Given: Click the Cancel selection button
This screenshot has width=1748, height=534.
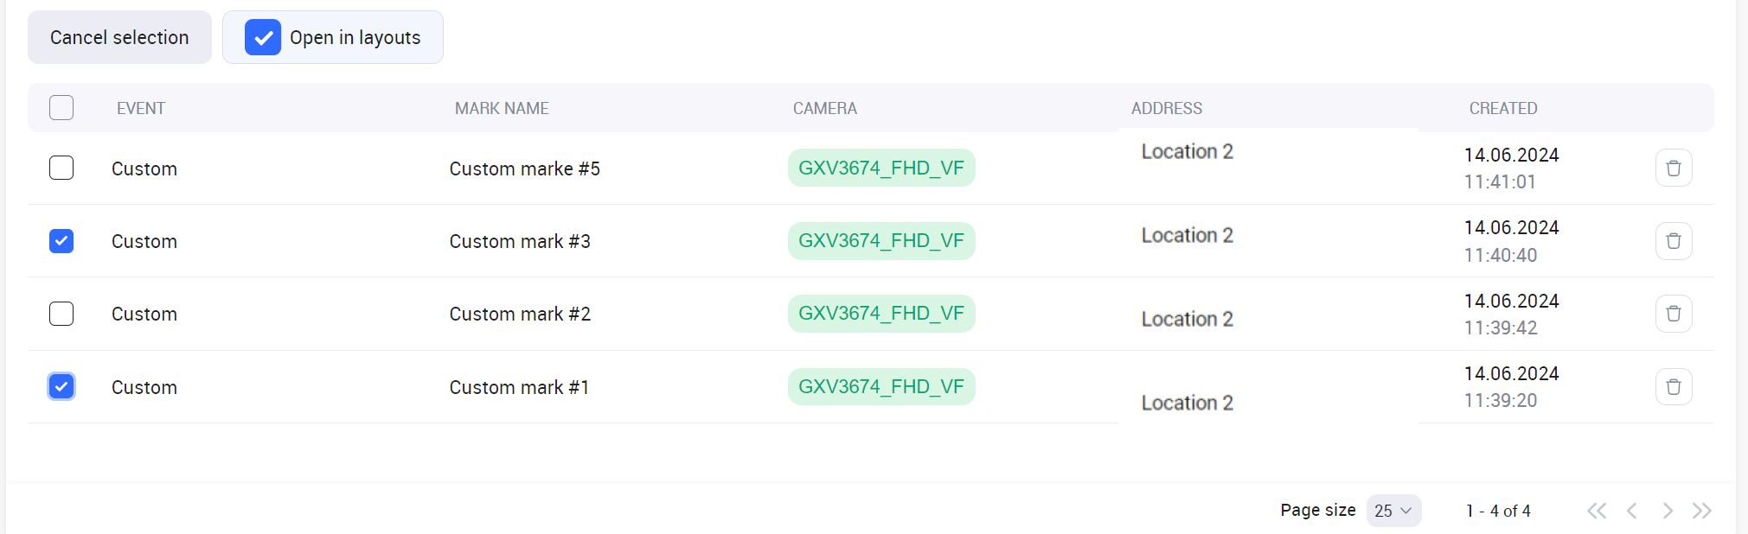Looking at the screenshot, I should 119,37.
